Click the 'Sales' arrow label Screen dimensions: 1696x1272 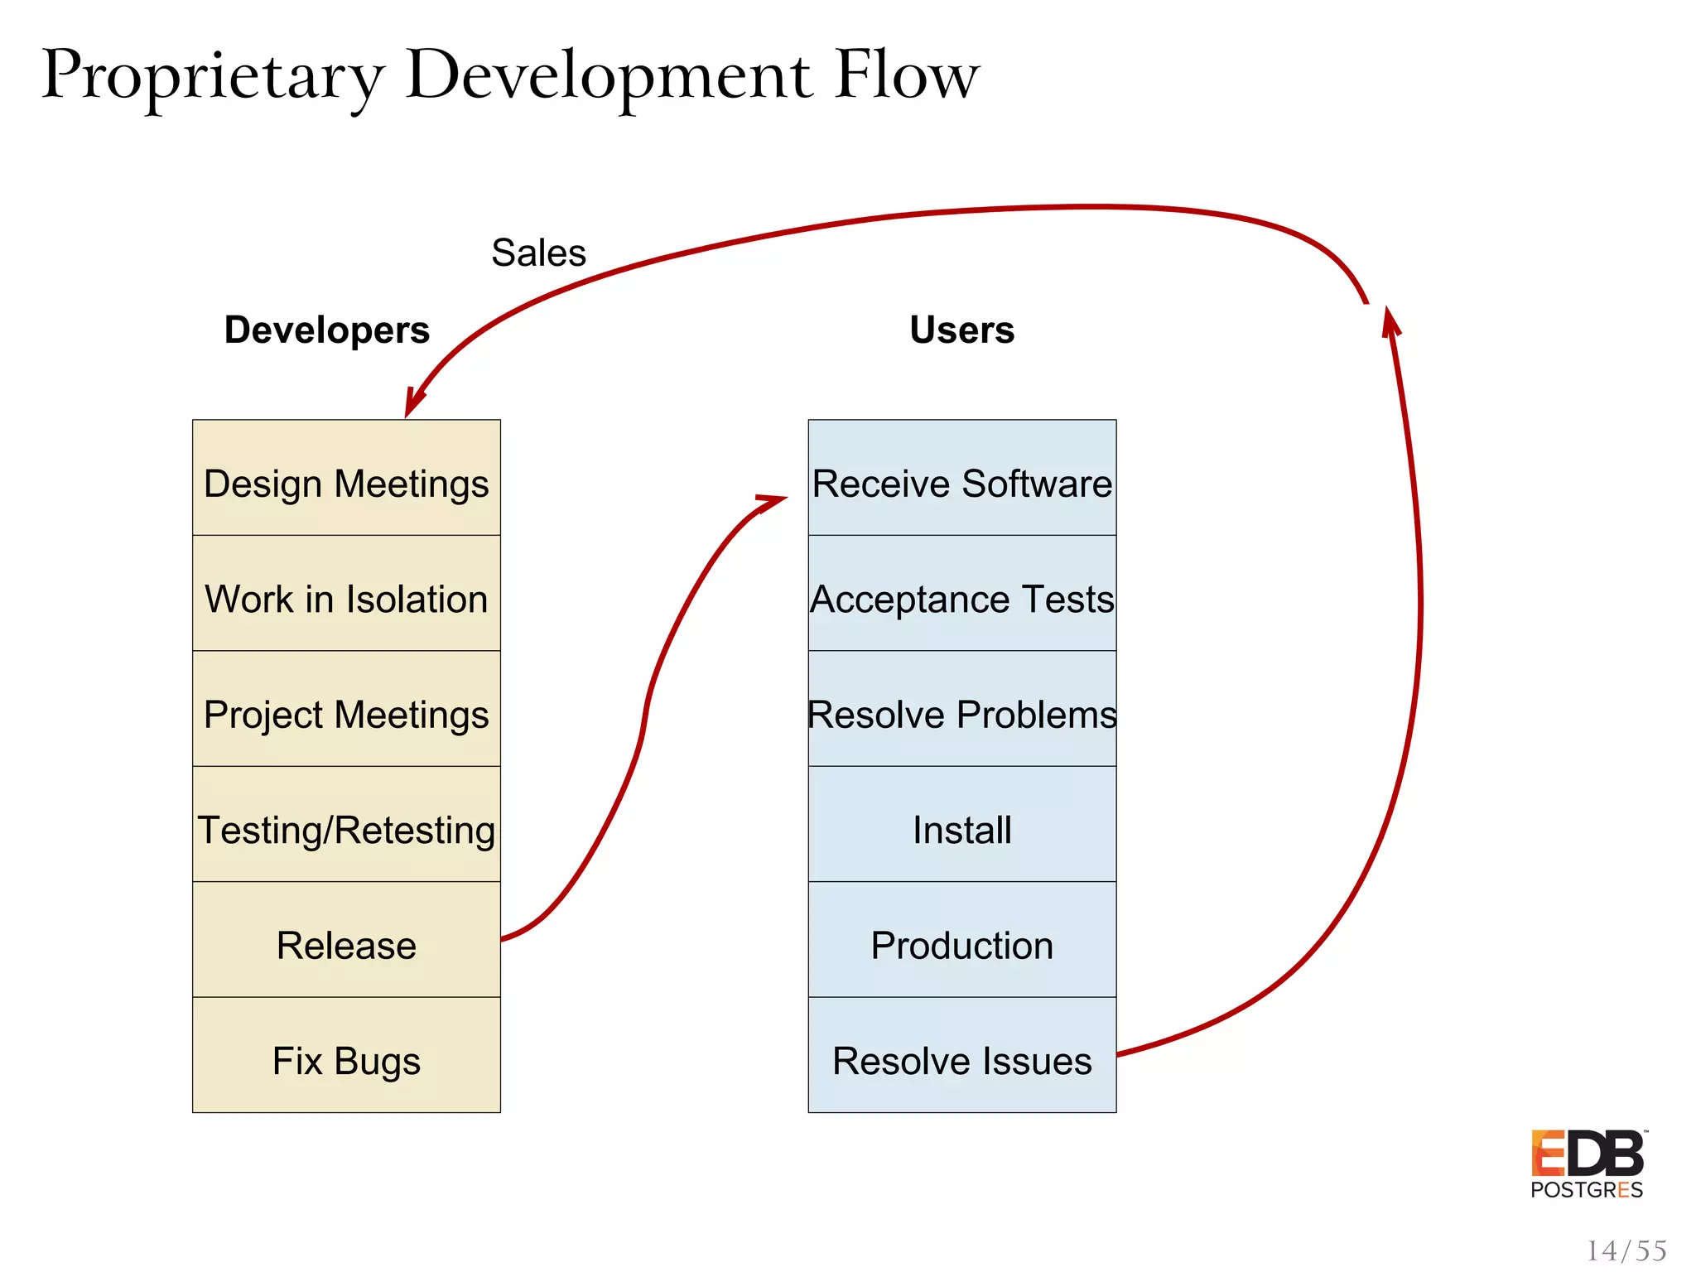(538, 253)
